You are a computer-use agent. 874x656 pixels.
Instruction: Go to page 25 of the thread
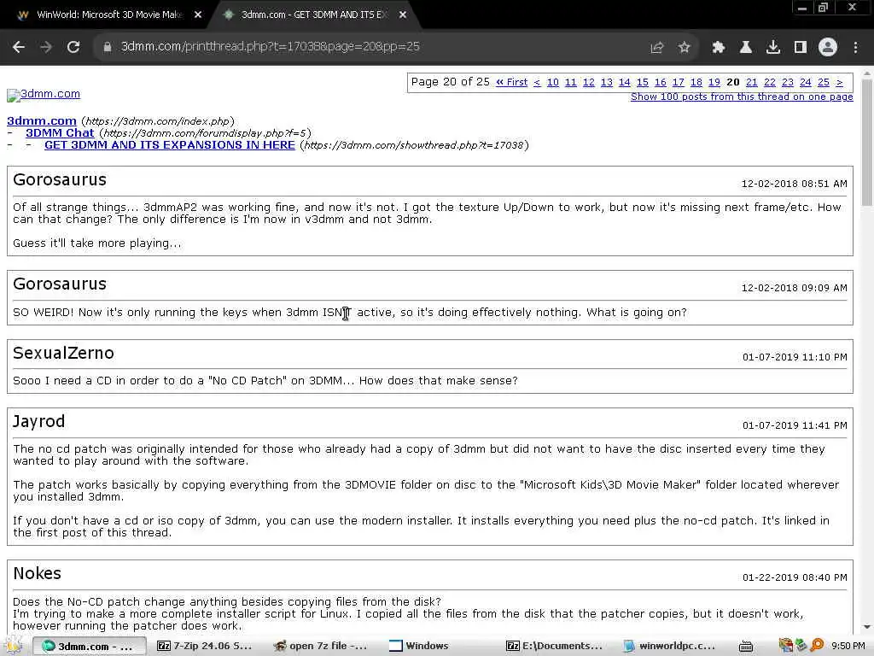(824, 82)
